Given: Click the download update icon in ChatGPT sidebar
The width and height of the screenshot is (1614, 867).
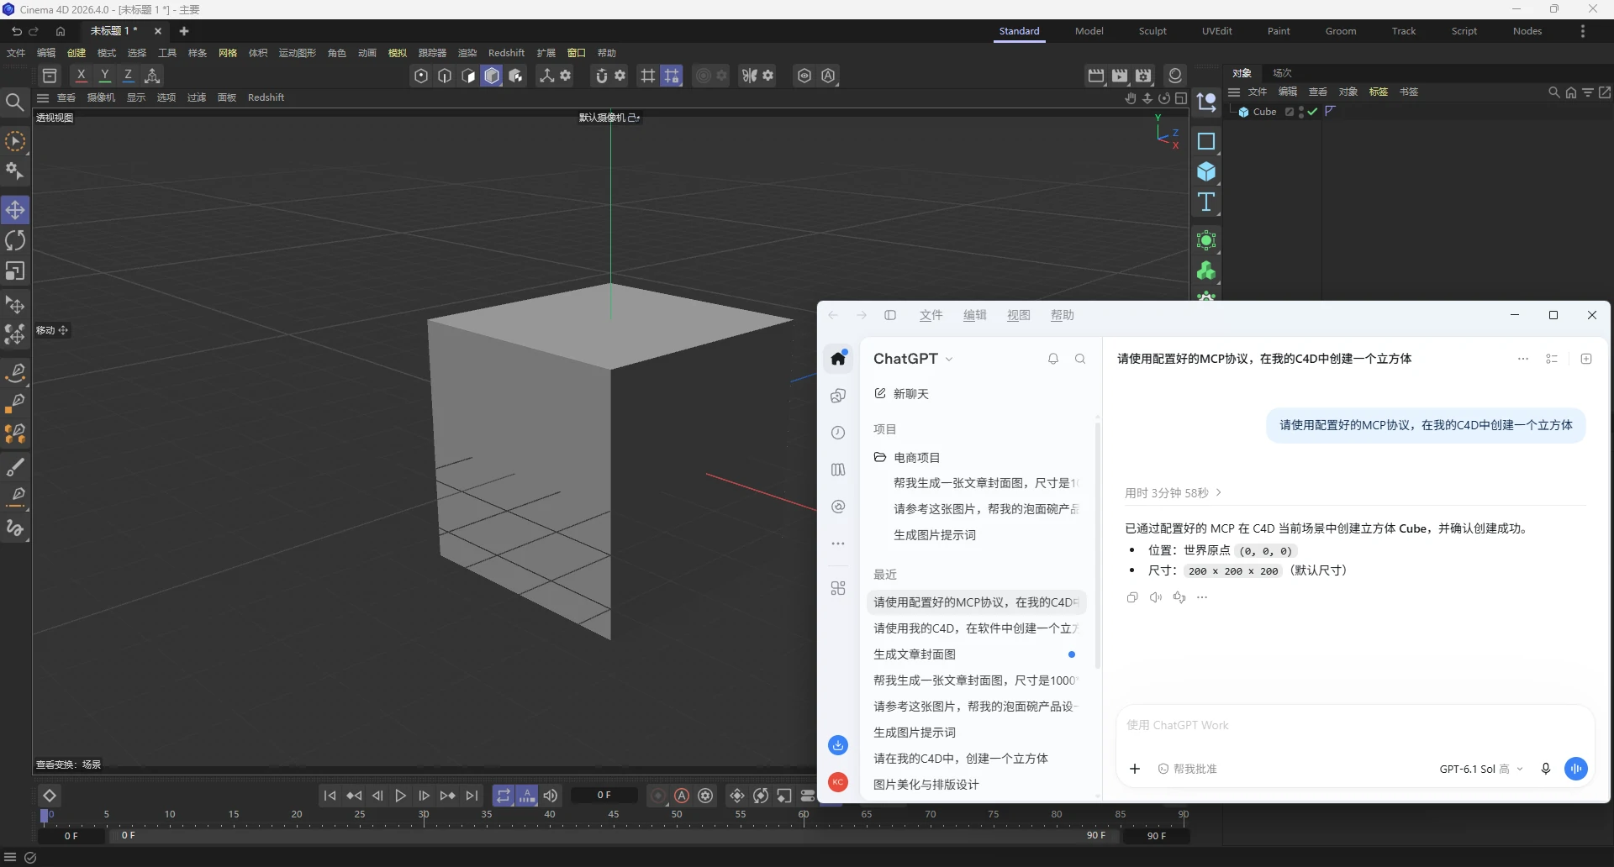Looking at the screenshot, I should click(x=838, y=745).
